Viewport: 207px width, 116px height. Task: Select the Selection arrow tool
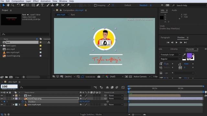point(4,5)
